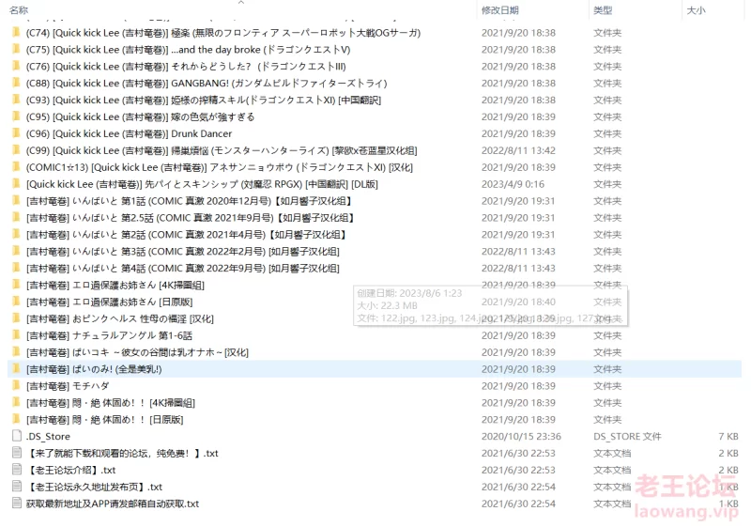Screen dimensions: 751x527
Task: Click folder icon of the (C95) row
Action: coord(16,116)
